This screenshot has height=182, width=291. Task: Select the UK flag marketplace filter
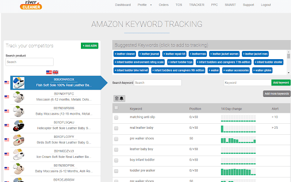[x=55, y=72]
